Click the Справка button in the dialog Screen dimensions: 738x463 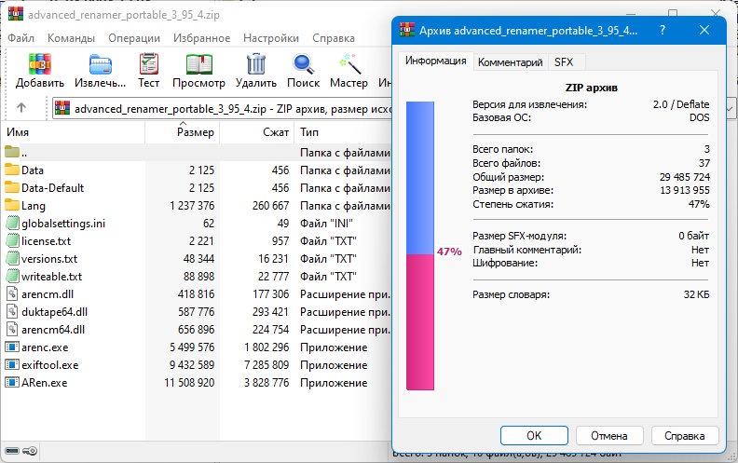685,436
